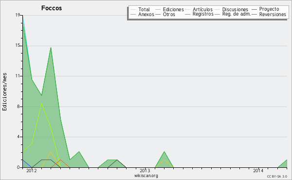Click the 19 y-axis value
Screen dimensions: 292x180
point(18,15)
